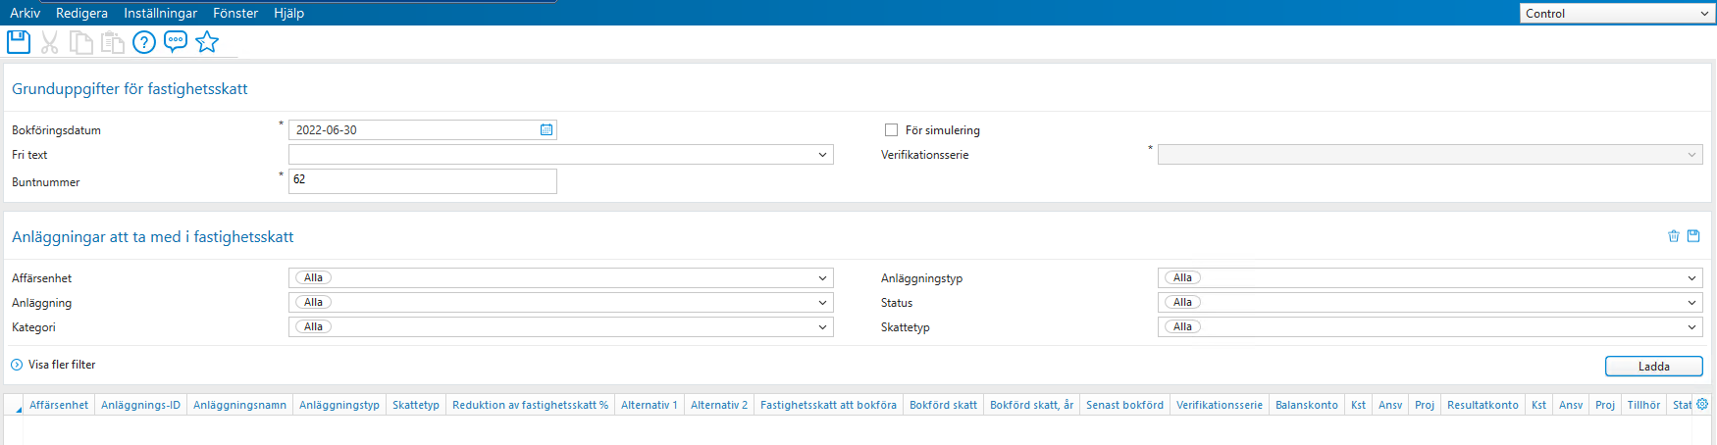The image size is (1717, 445).
Task: Click the Tillhör column header
Action: pos(1643,405)
